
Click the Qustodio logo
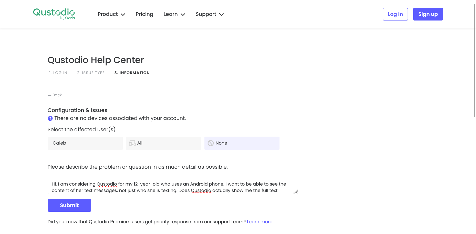(x=54, y=14)
